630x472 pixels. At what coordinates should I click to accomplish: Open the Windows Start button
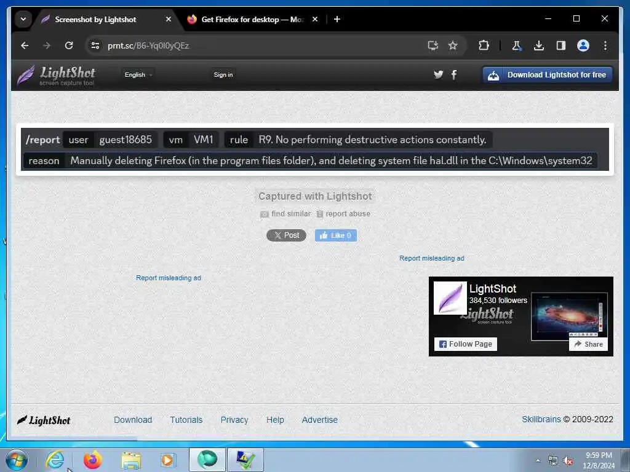pyautogui.click(x=17, y=460)
